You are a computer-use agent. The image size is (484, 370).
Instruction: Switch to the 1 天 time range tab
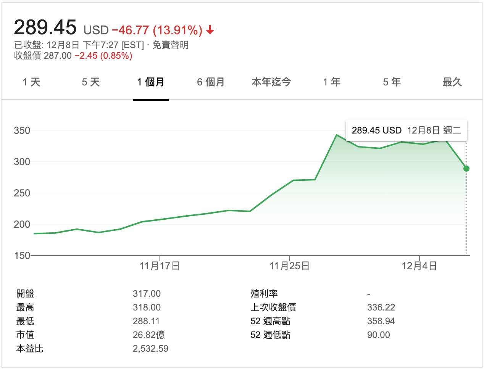(x=31, y=82)
